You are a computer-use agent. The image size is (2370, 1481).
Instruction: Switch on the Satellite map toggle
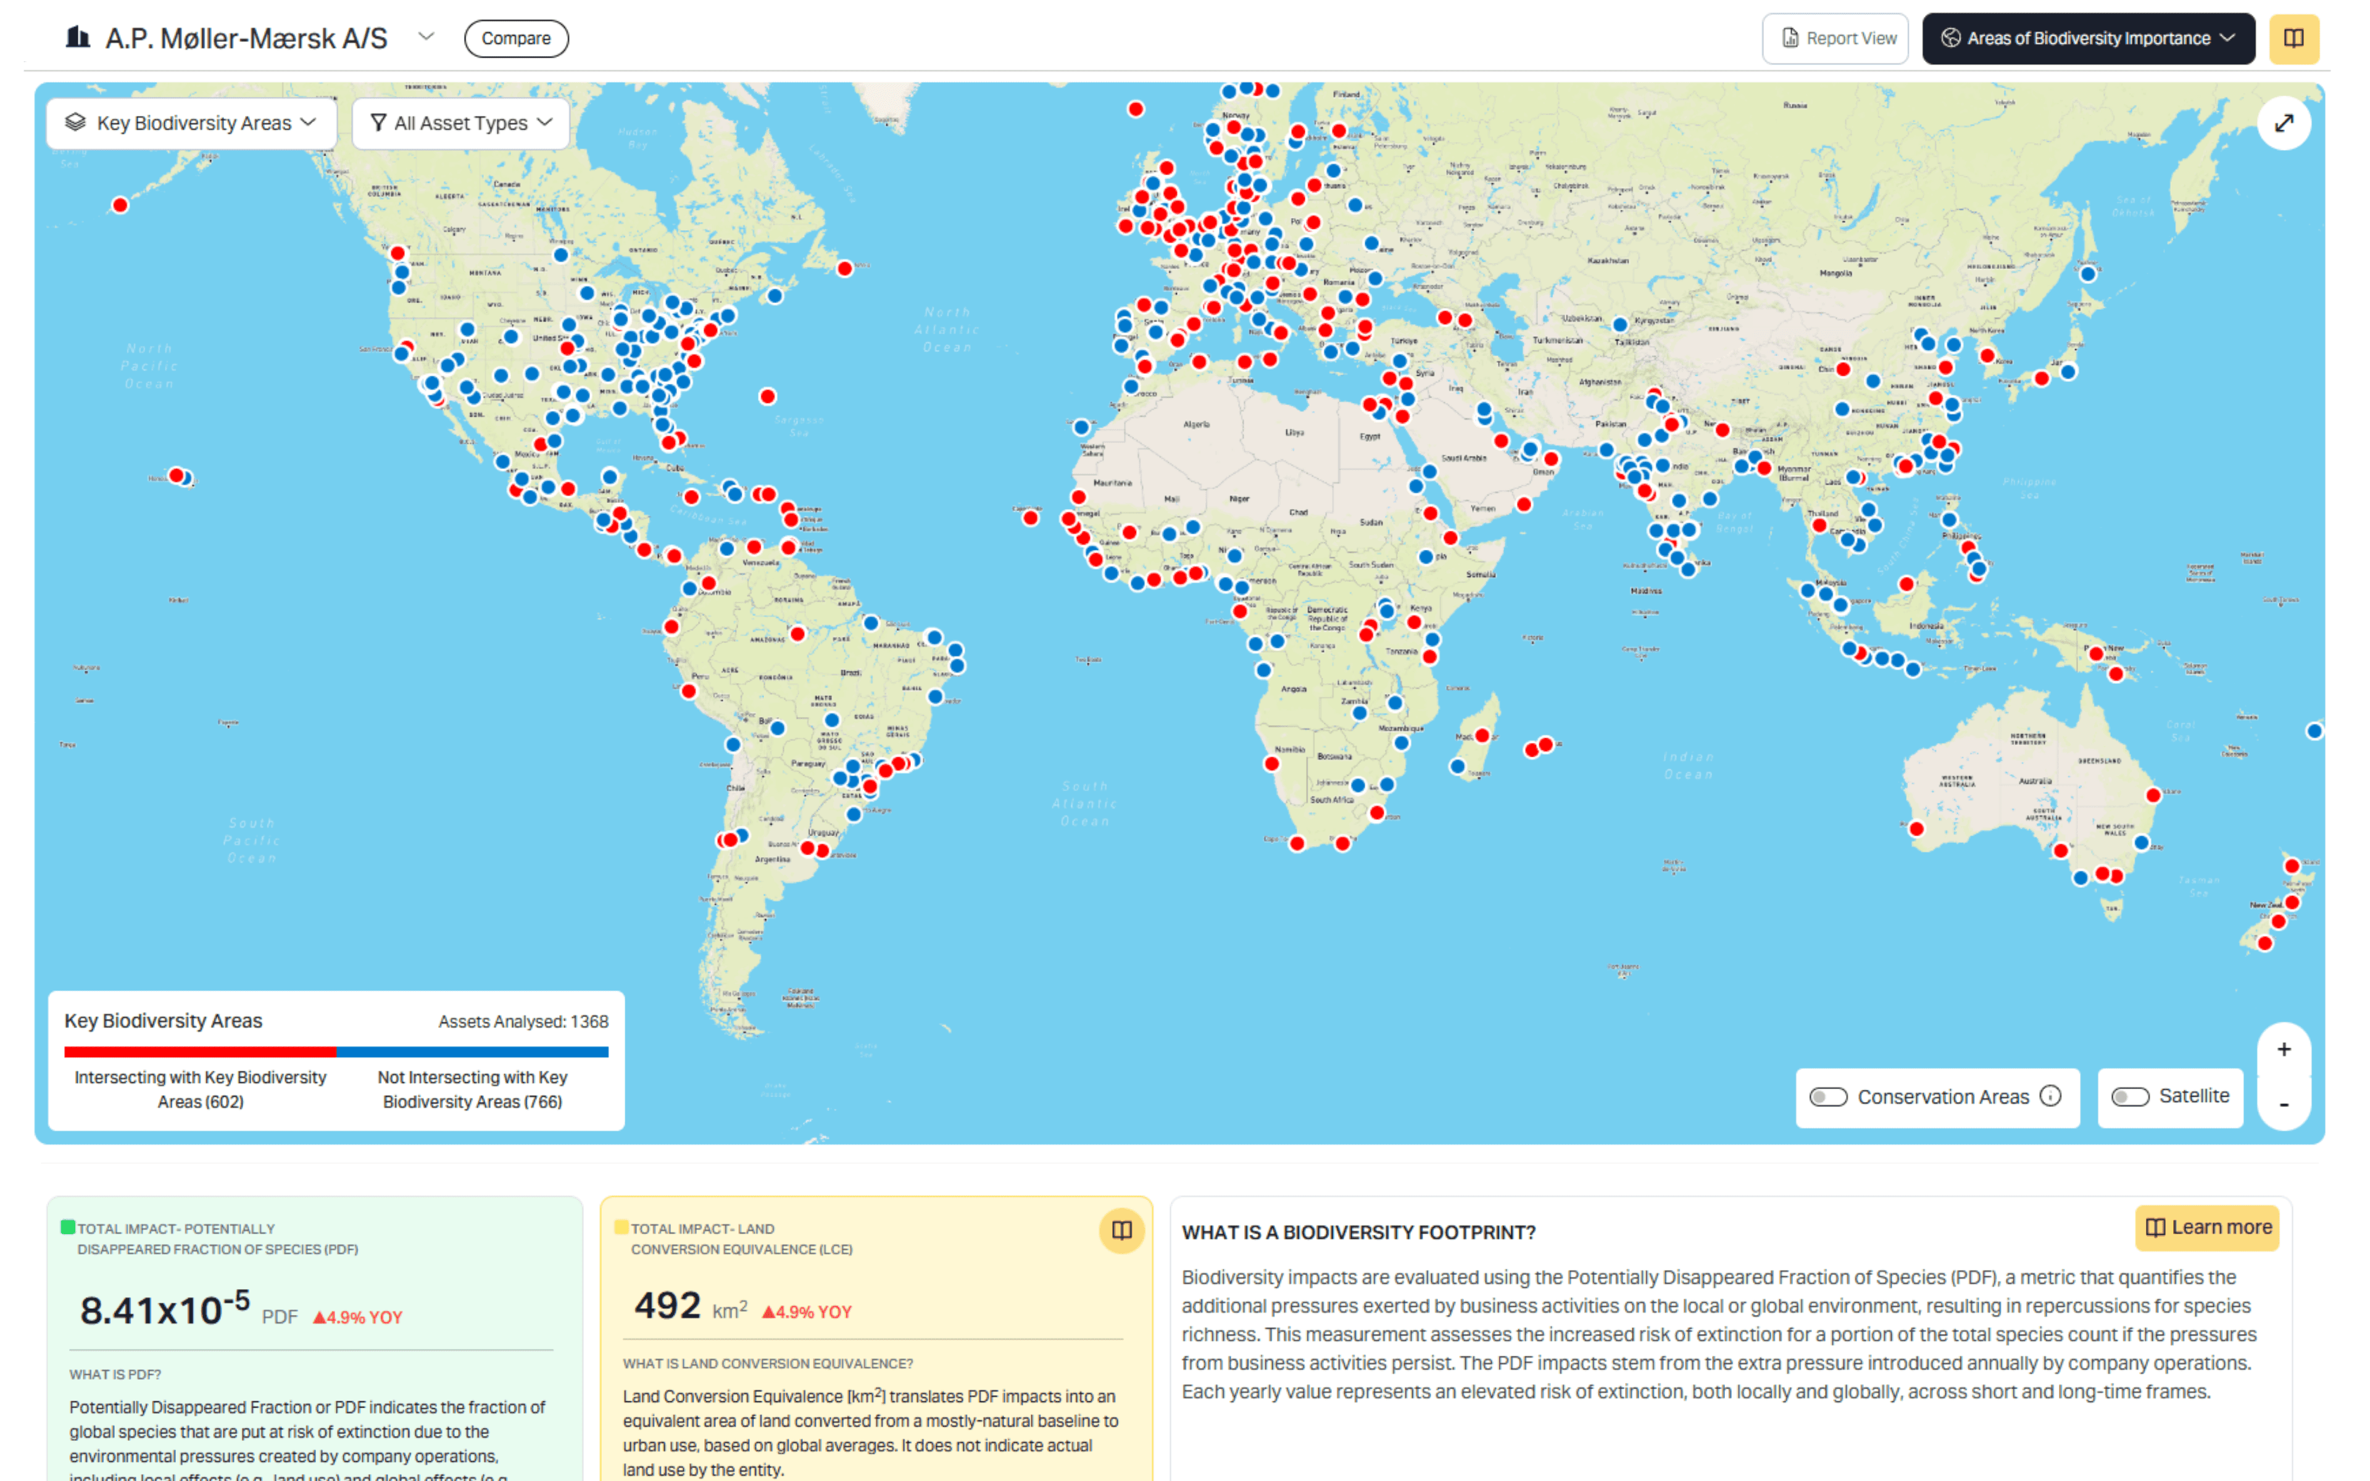(2129, 1097)
